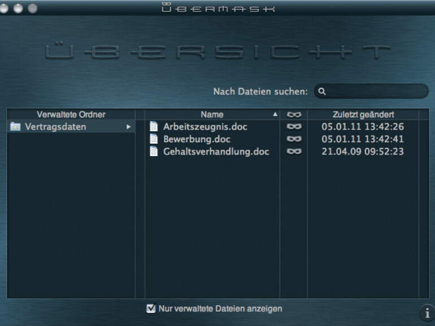Click the Bewerbung.doc document icon
This screenshot has width=435, height=326.
tap(154, 139)
